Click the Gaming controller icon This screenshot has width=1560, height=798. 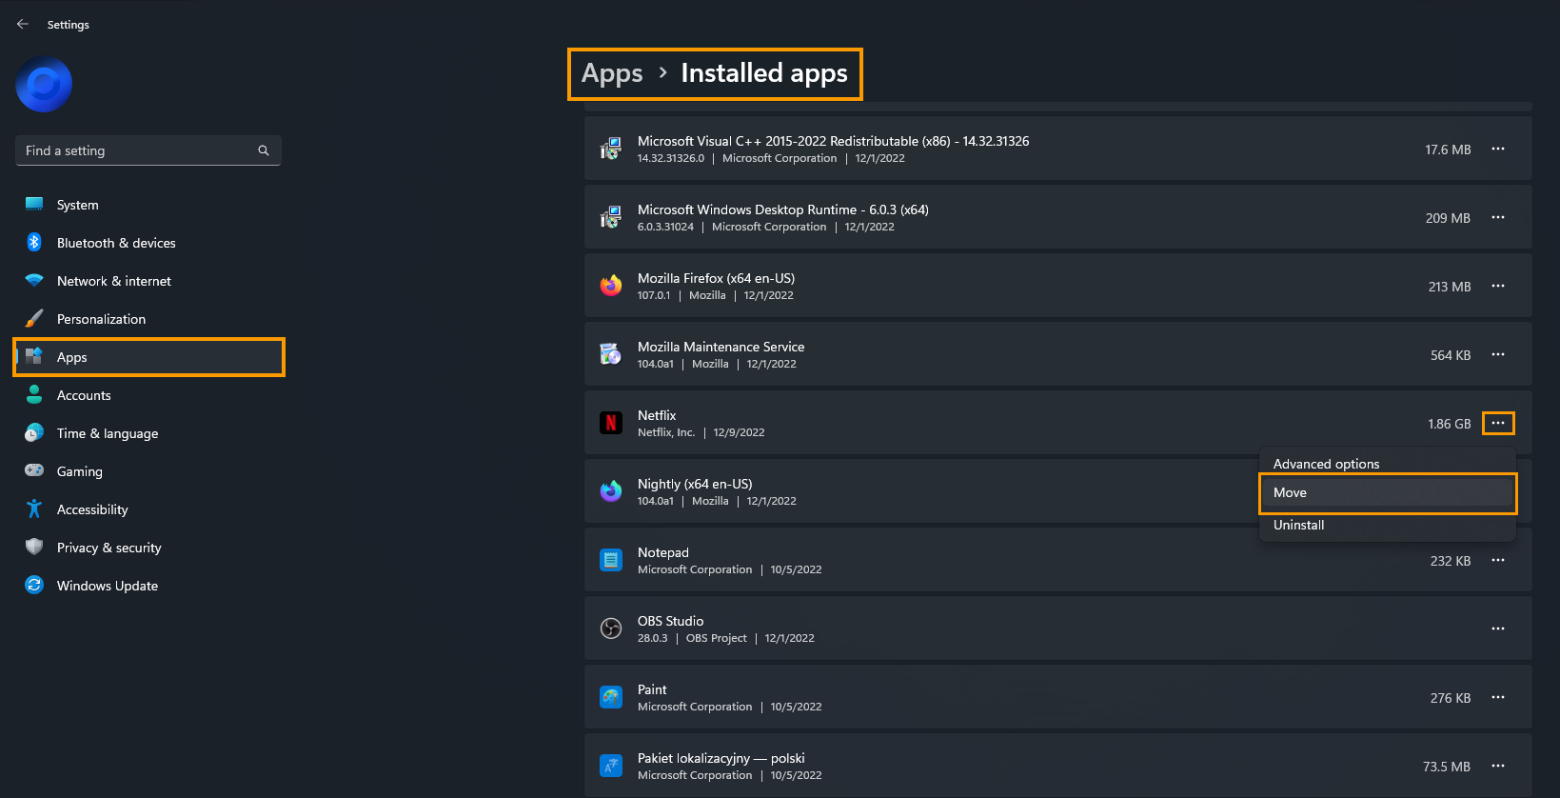pos(34,470)
